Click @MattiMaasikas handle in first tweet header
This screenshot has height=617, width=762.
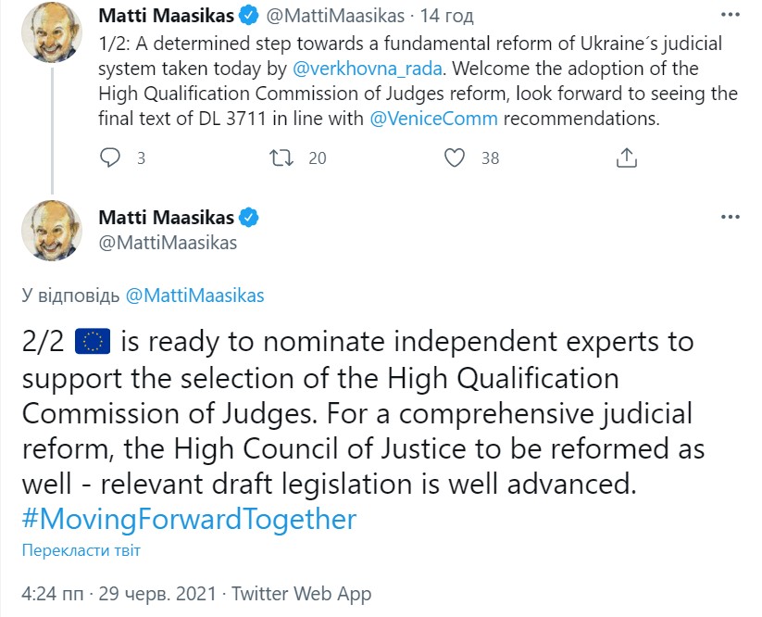click(335, 16)
